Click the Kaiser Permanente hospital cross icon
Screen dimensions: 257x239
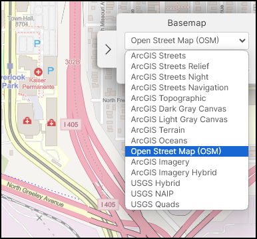(38, 72)
